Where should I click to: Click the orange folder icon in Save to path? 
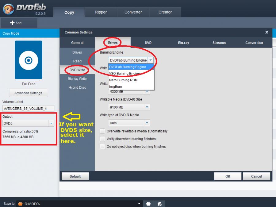click(21, 204)
